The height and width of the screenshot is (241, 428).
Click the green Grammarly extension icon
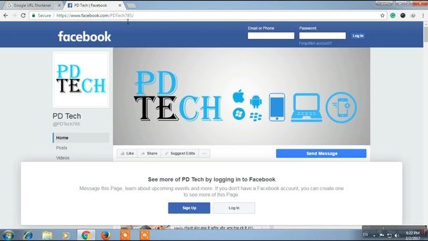point(393,15)
